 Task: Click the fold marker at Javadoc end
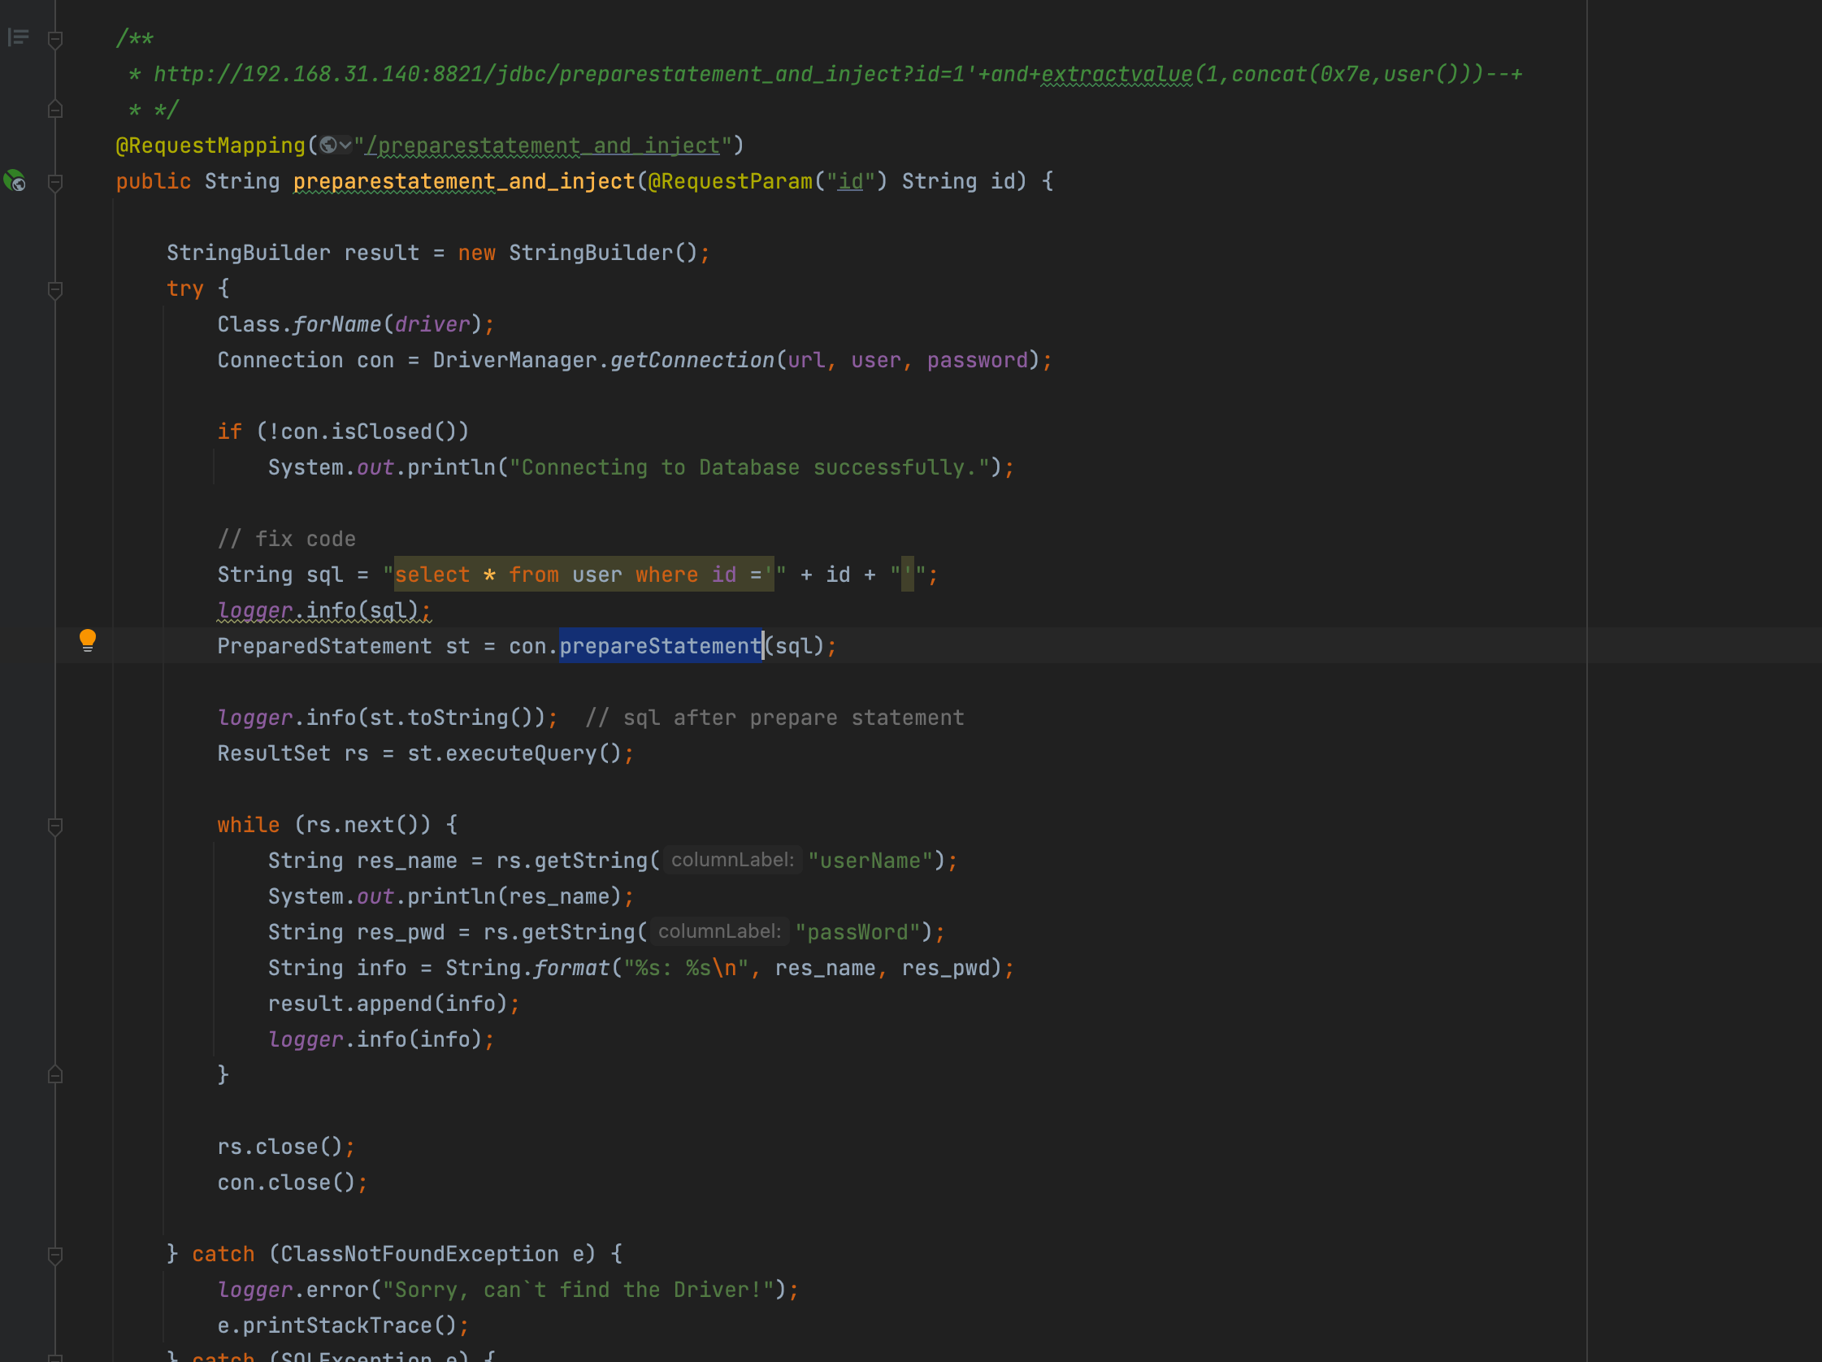pyautogui.click(x=55, y=110)
